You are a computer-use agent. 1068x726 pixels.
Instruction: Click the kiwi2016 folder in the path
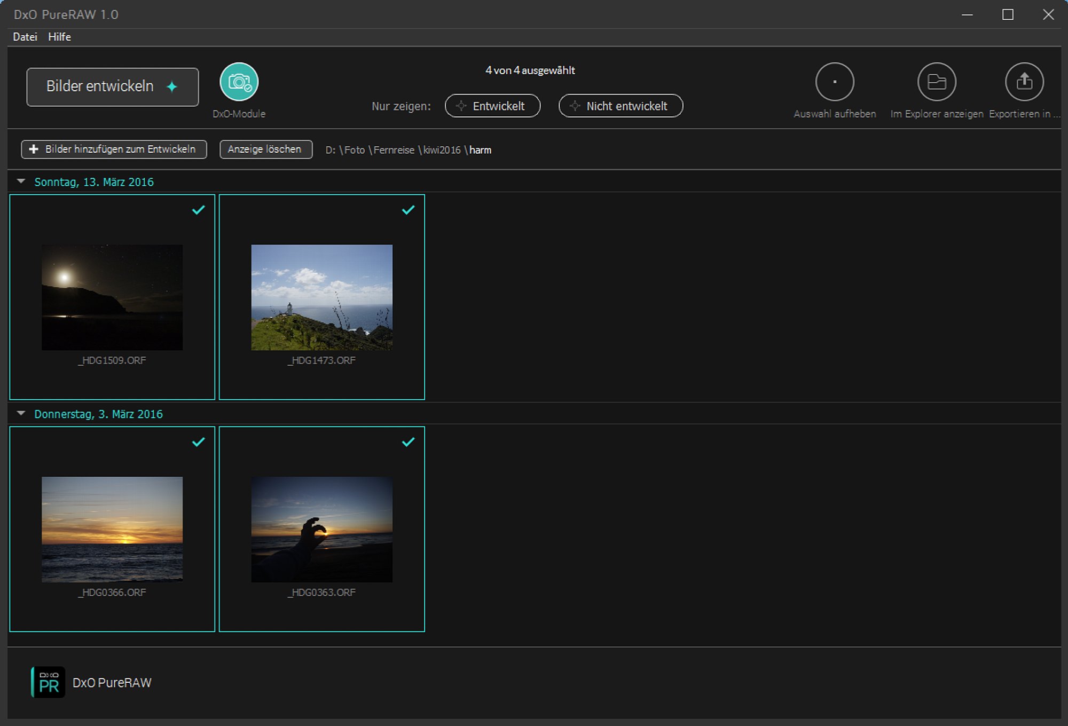pos(442,150)
